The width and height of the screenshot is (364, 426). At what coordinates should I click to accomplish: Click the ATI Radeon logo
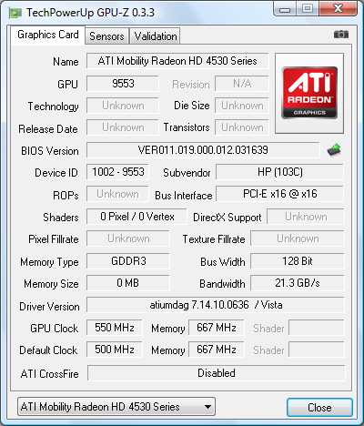coord(309,93)
